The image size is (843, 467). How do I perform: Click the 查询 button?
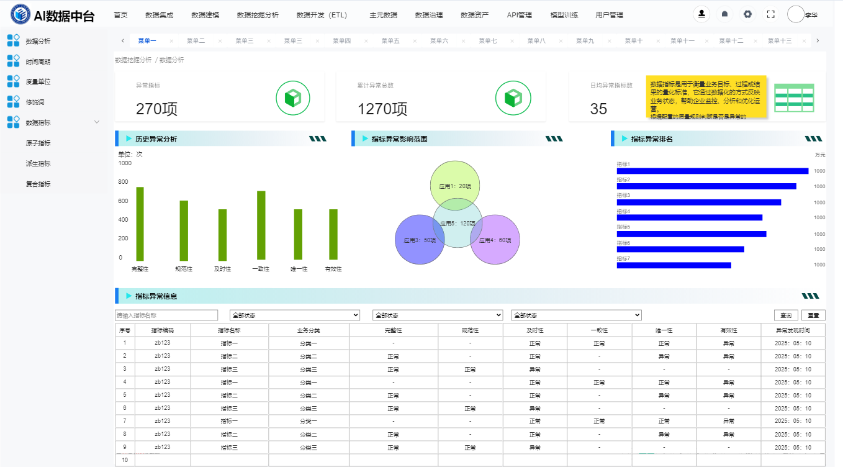(x=786, y=315)
